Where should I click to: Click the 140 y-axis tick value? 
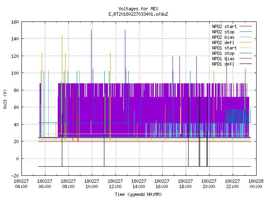(x=15, y=39)
